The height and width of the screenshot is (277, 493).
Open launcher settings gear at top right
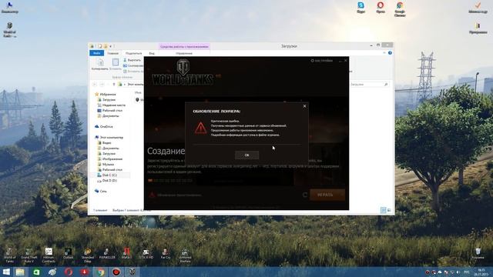point(312,61)
